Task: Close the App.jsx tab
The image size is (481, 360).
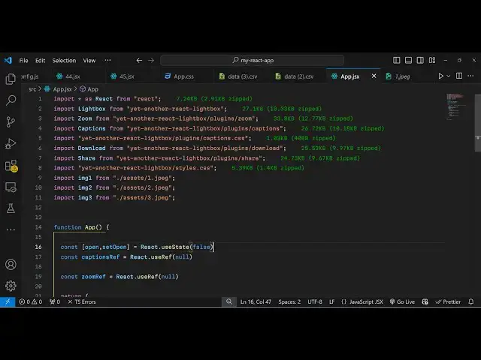Action: pos(374,76)
